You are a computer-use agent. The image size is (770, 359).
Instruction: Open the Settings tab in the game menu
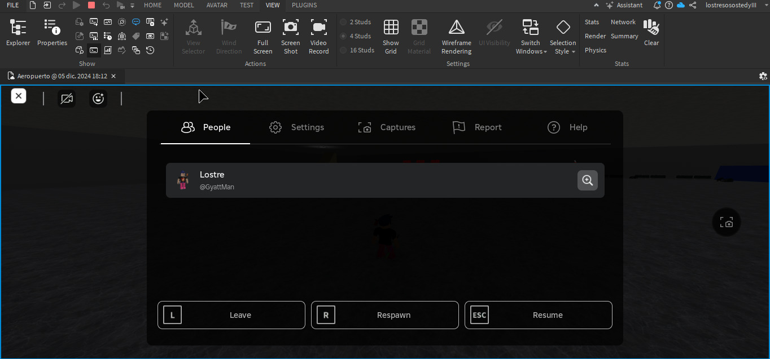[x=296, y=127]
